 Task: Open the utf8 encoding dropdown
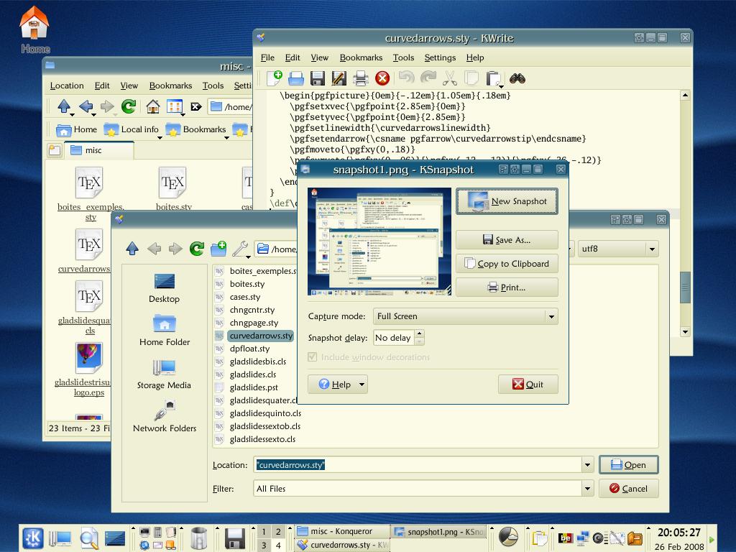tap(618, 249)
